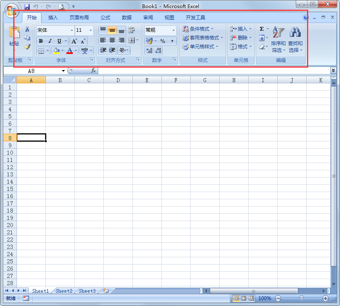Click the underline icon in 字体 group
The image size is (340, 306).
pyautogui.click(x=59, y=41)
